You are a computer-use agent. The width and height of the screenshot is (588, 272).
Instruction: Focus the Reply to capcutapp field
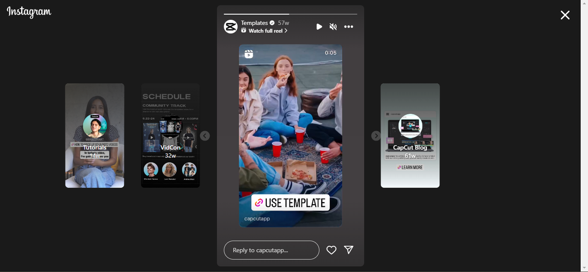[271, 250]
